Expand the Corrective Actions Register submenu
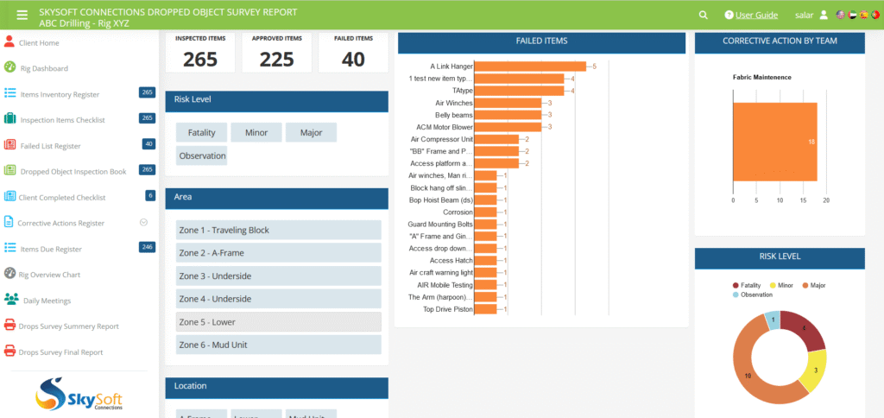The image size is (884, 418). (x=143, y=222)
